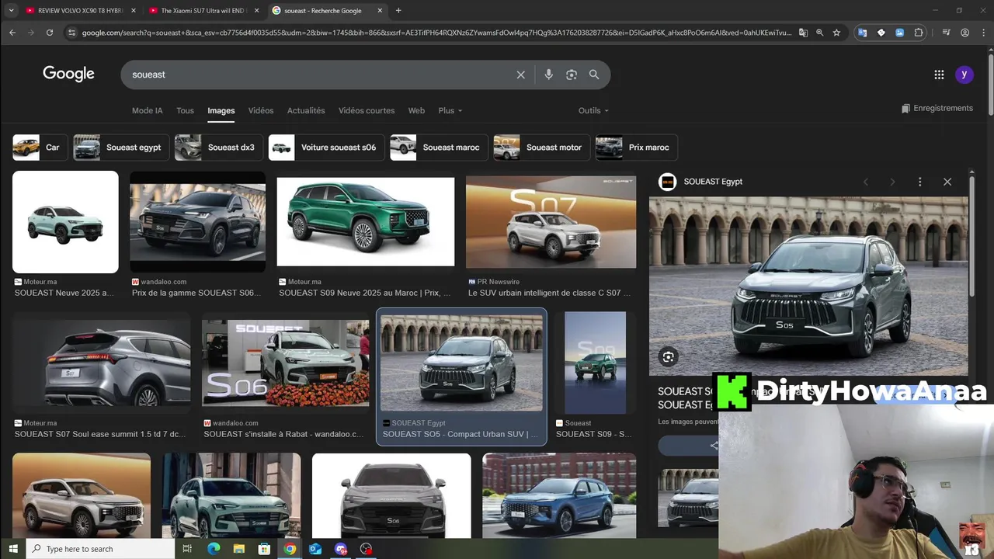This screenshot has height=559, width=994.
Task: Open PR Newswire S07 SUV image
Action: click(551, 221)
